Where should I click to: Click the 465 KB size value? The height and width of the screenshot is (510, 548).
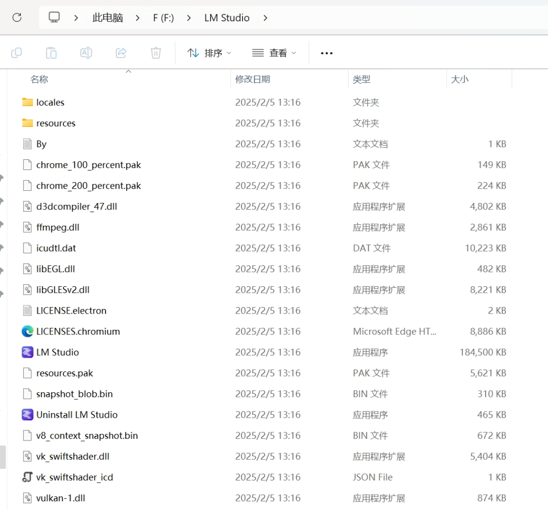[492, 415]
